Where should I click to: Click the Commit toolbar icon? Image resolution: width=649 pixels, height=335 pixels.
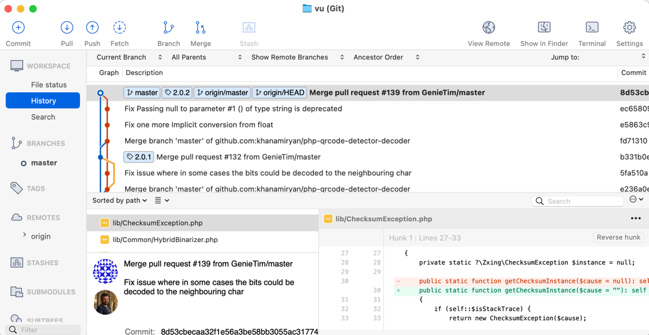[x=18, y=28]
